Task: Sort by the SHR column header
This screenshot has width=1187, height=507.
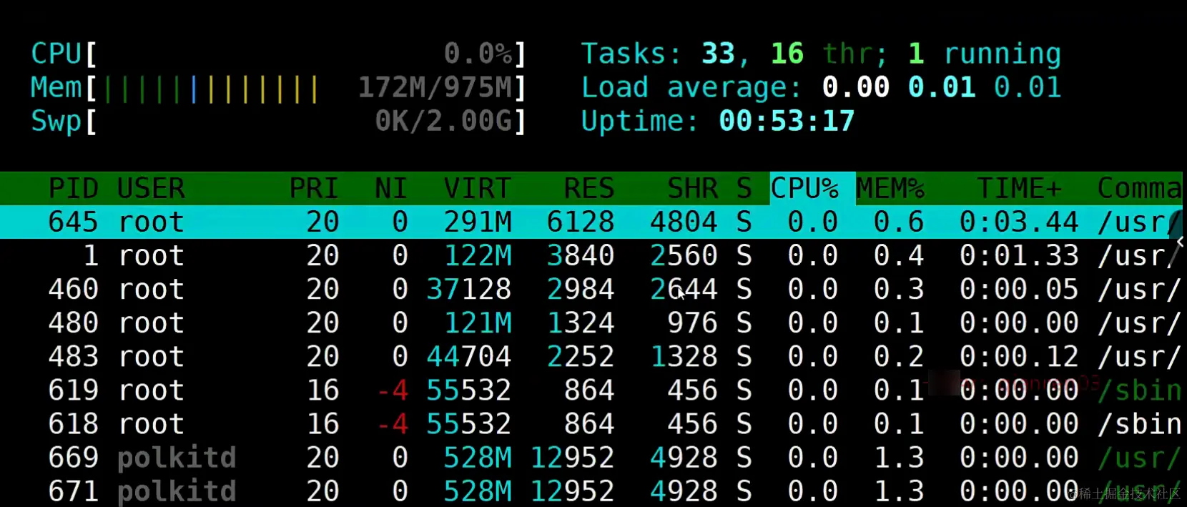Action: click(x=692, y=189)
